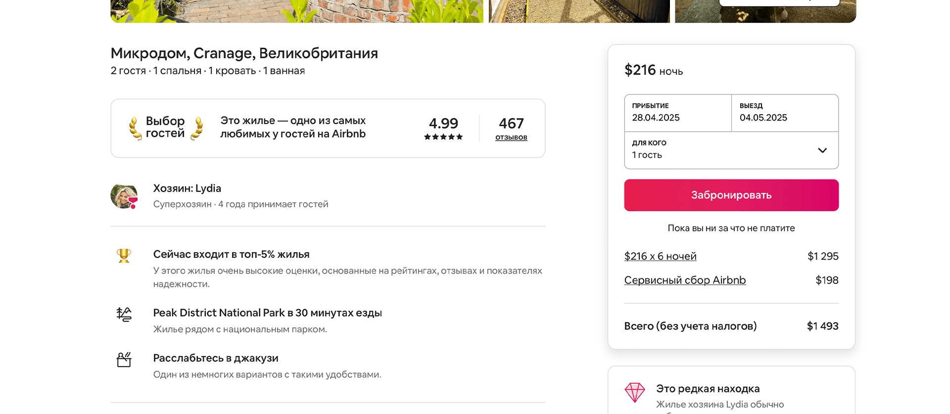Image resolution: width=950 pixels, height=414 pixels.
Task: Click the five-star rating icons
Action: 443,137
